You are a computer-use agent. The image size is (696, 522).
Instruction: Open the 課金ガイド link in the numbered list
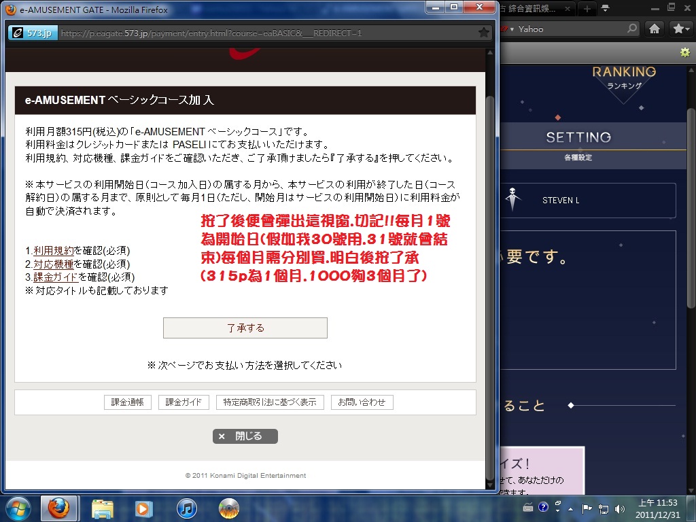(x=56, y=277)
